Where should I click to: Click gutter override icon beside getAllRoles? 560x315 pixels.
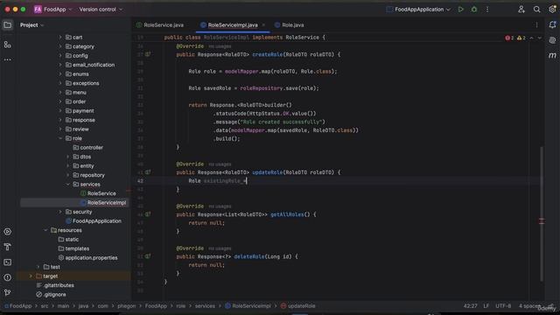point(148,214)
